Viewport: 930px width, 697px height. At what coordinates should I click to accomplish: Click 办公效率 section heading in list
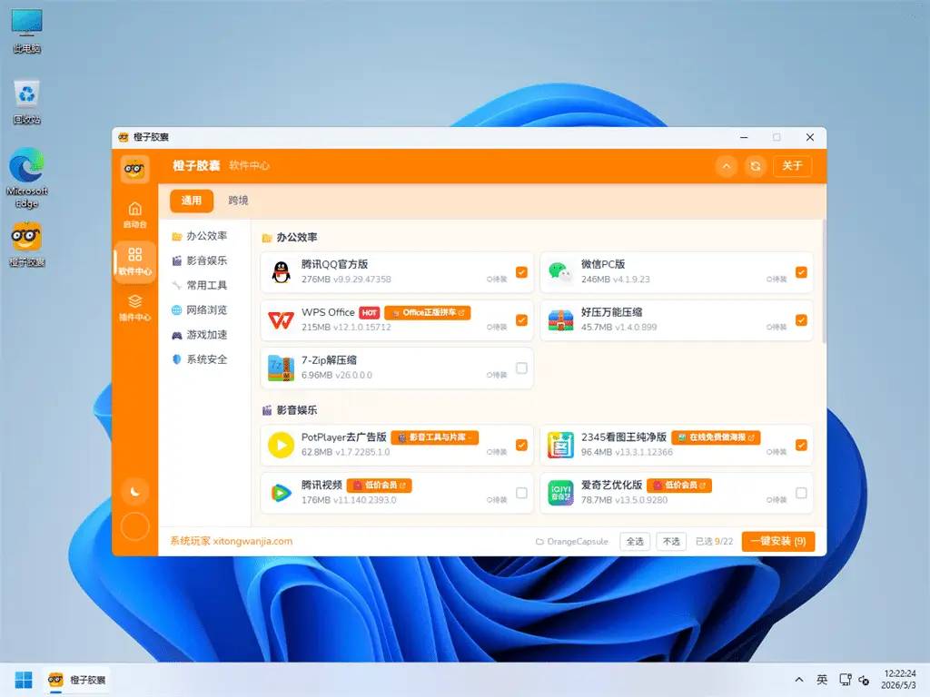tap(290, 237)
